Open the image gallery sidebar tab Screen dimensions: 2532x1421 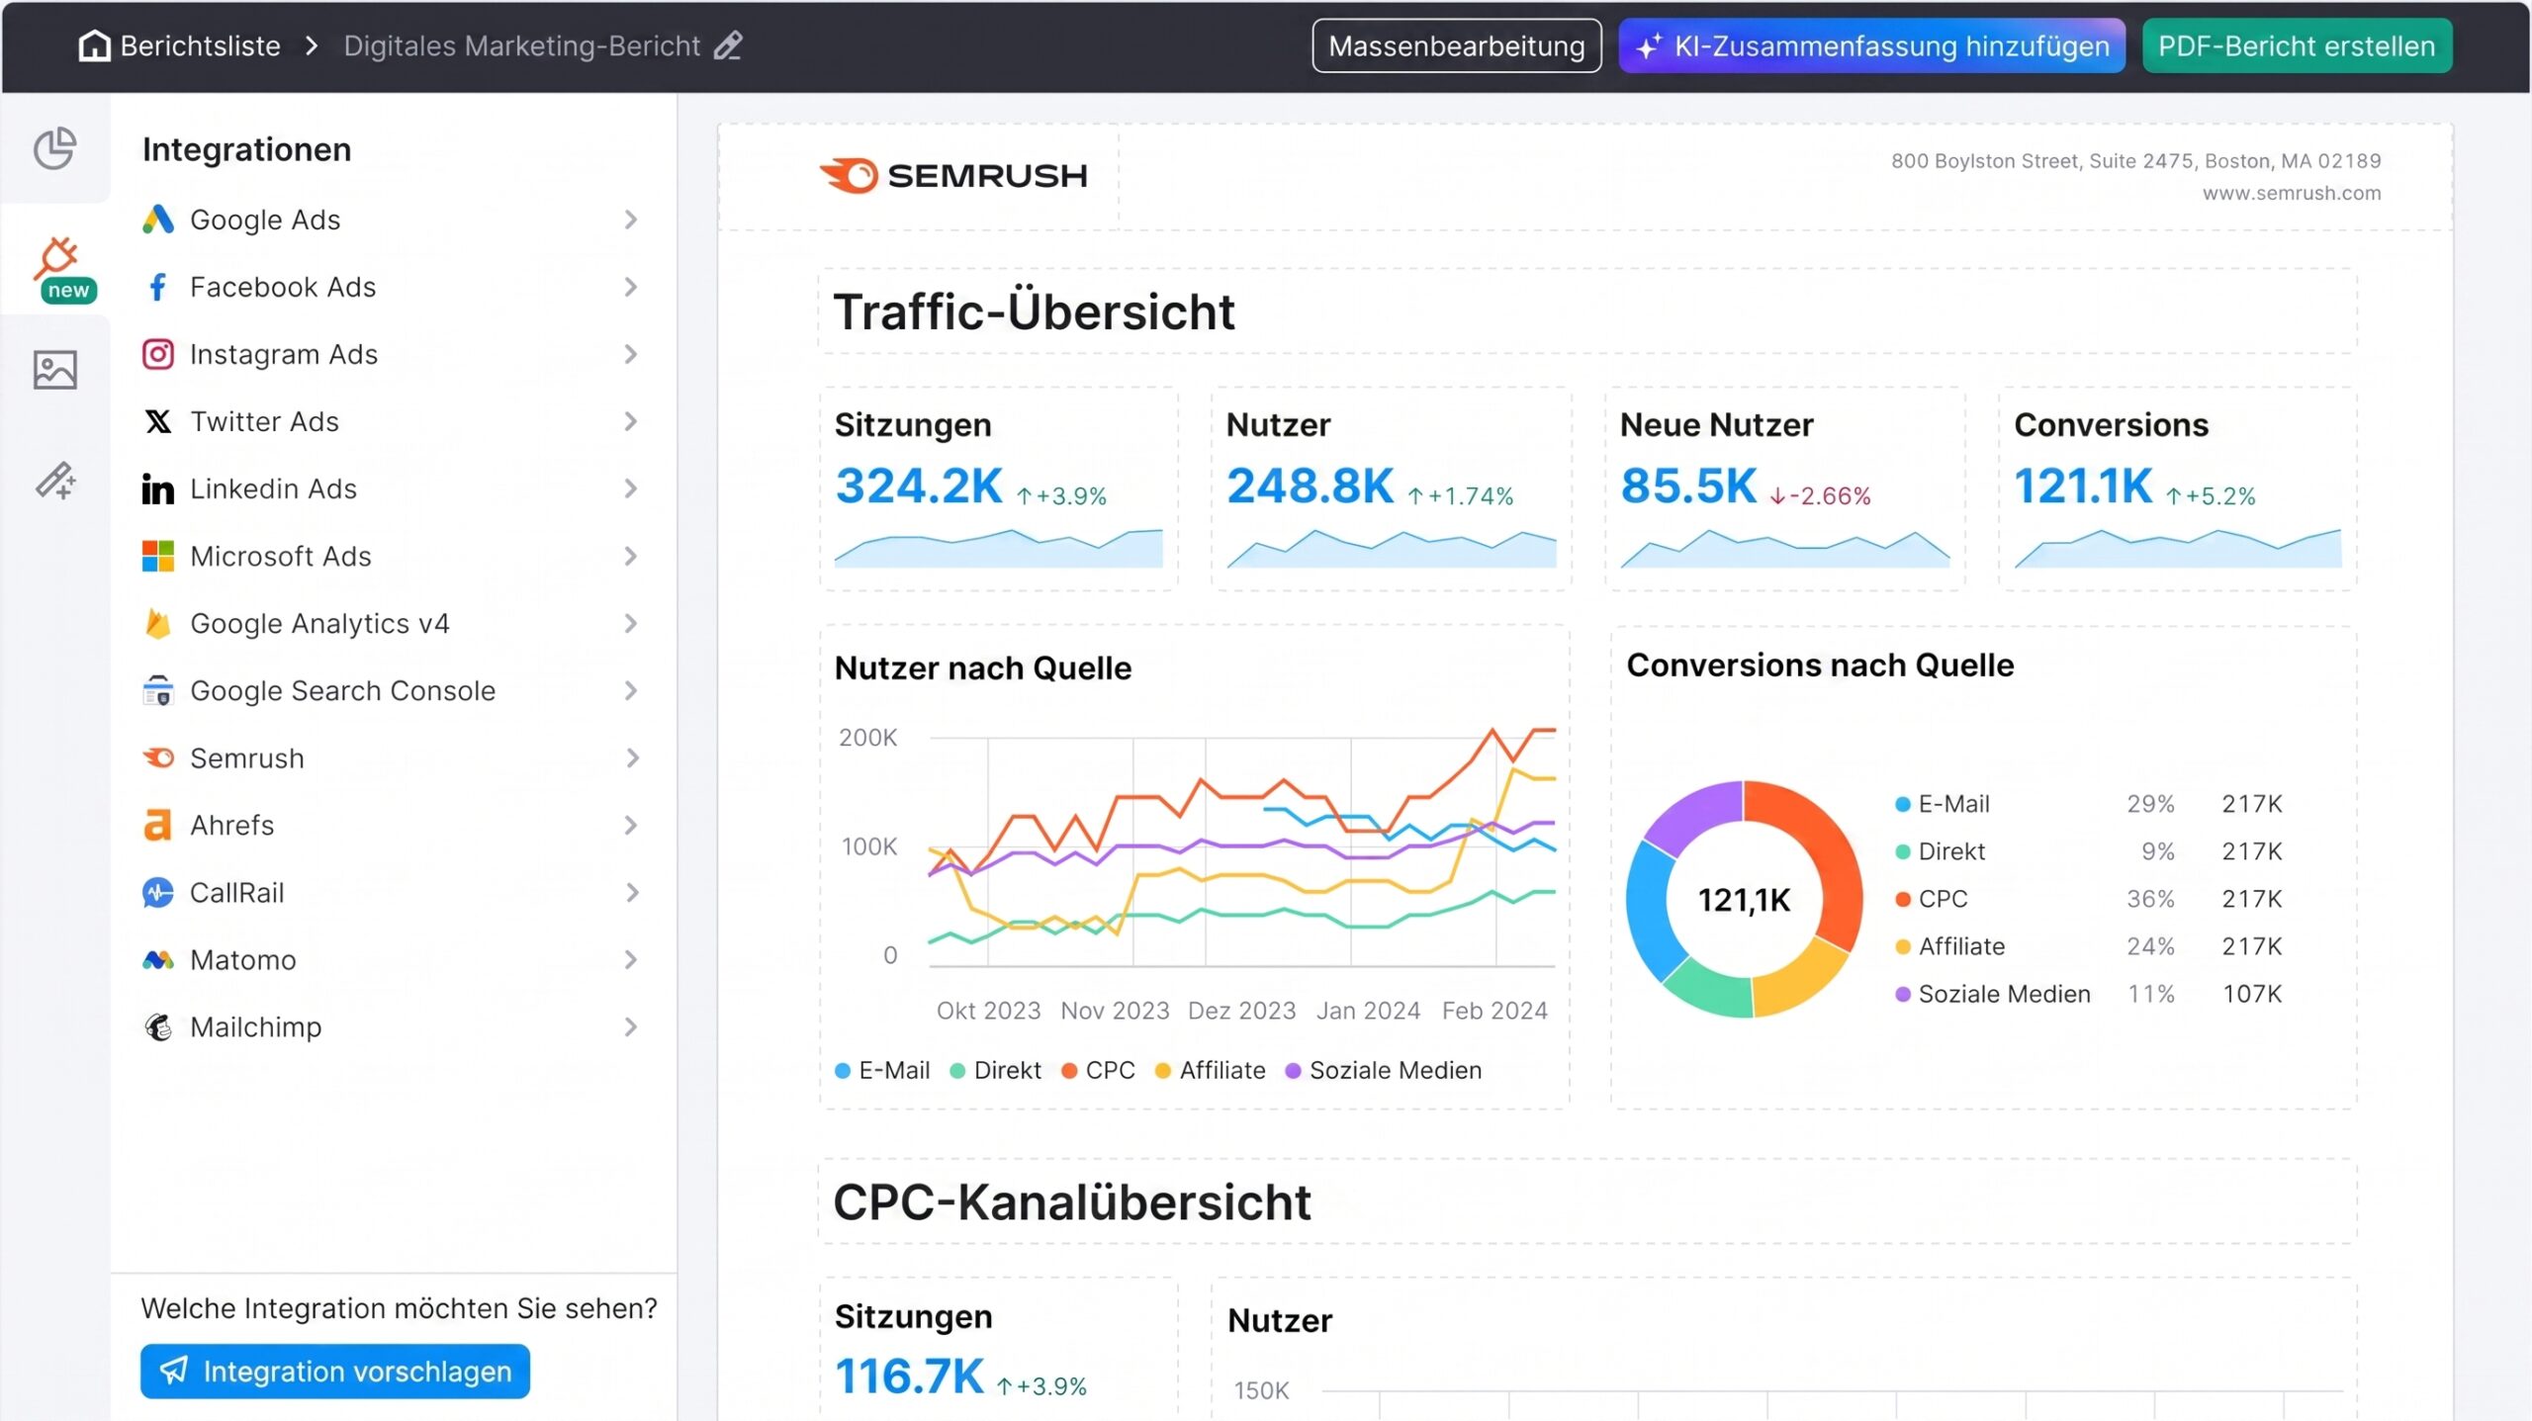click(x=55, y=370)
